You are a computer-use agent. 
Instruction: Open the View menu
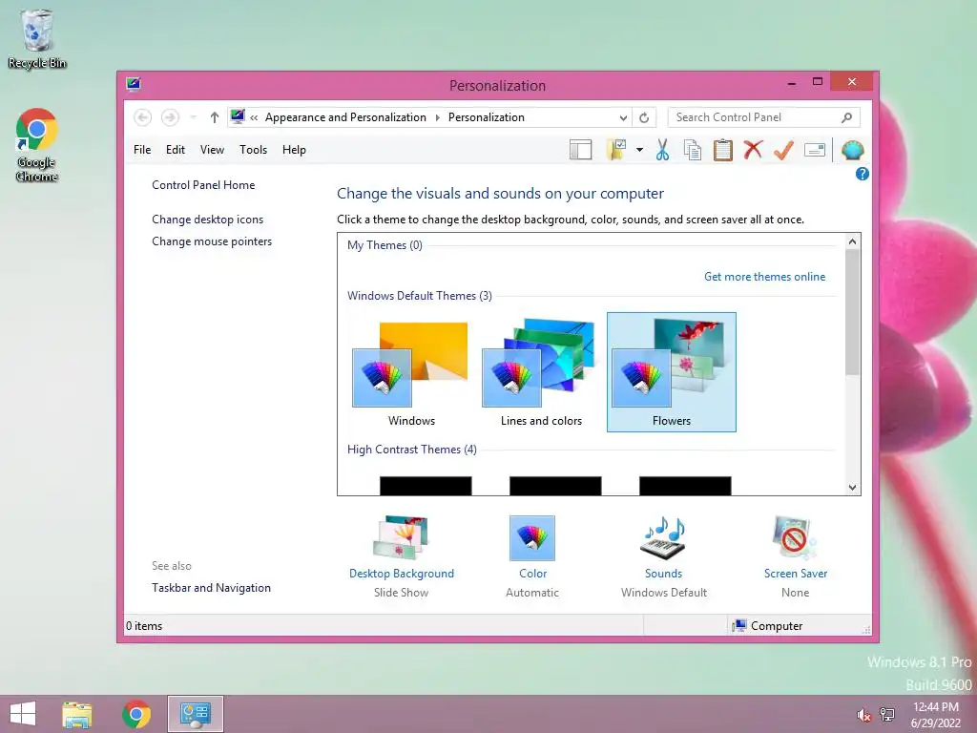coord(212,150)
